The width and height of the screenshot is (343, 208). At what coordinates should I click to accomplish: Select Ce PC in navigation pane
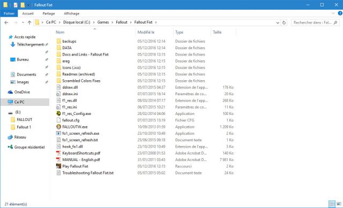(25, 102)
